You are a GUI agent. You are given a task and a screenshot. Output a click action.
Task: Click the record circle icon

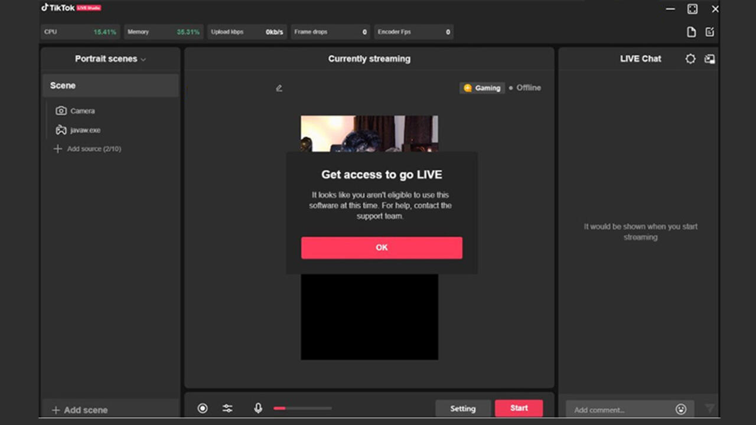coord(203,408)
